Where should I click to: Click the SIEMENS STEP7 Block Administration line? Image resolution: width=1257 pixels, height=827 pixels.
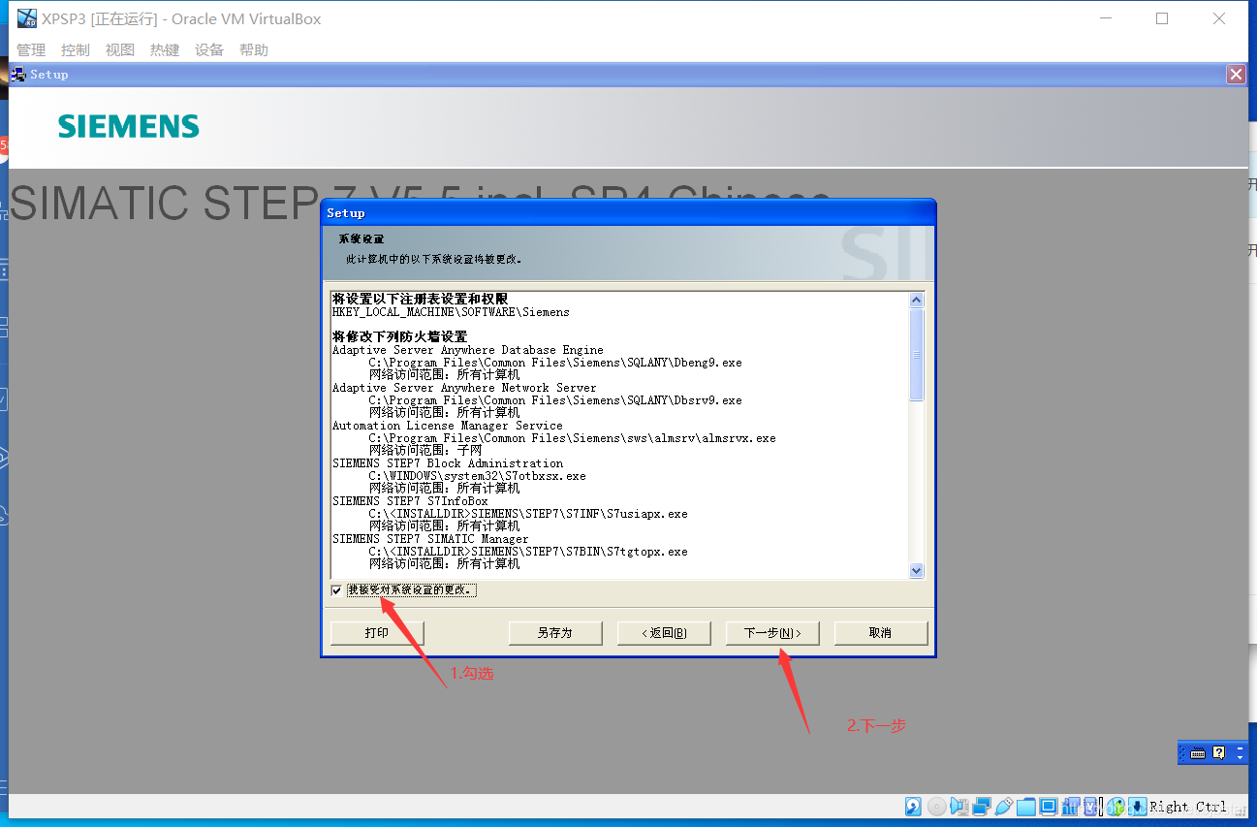click(448, 463)
